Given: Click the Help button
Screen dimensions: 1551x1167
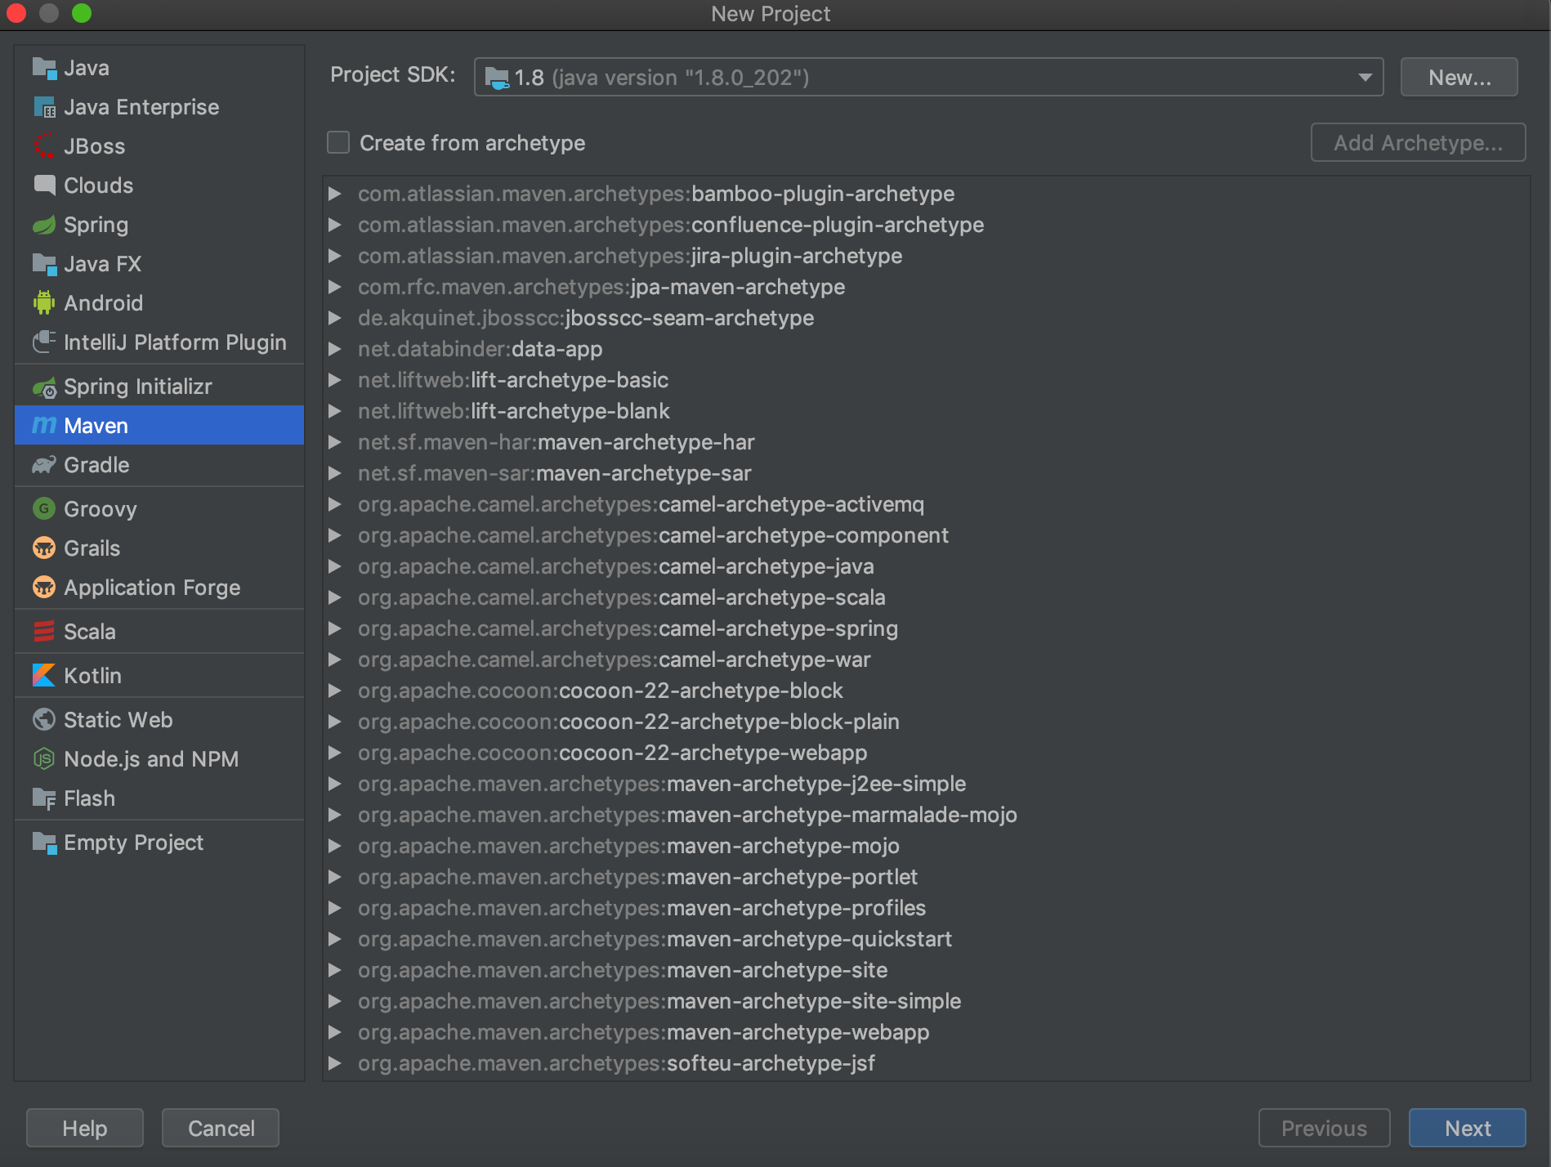Looking at the screenshot, I should coord(85,1128).
